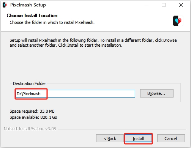Image resolution: width=191 pixels, height=148 pixels.
Task: Click the Pixelmash Setup window title text
Action: [28, 5]
